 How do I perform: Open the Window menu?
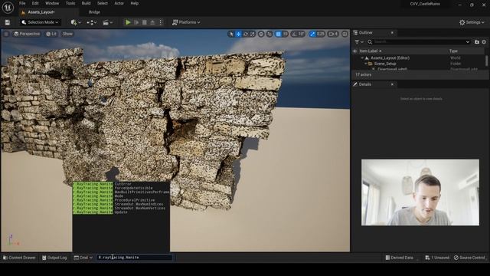click(x=52, y=3)
